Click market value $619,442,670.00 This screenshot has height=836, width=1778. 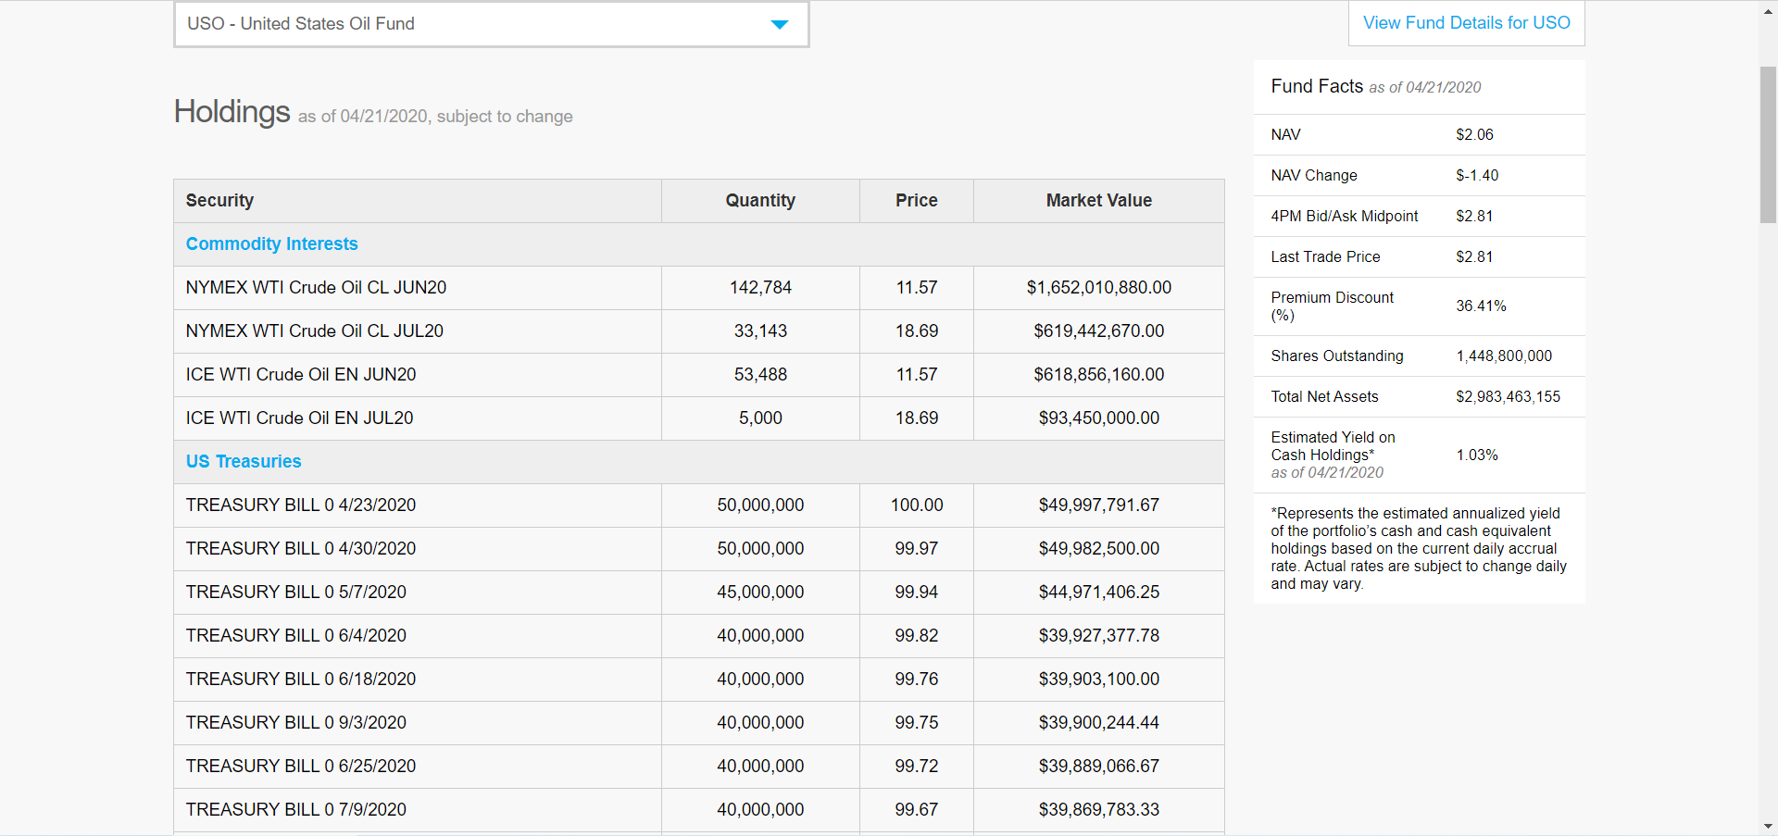1099,331
